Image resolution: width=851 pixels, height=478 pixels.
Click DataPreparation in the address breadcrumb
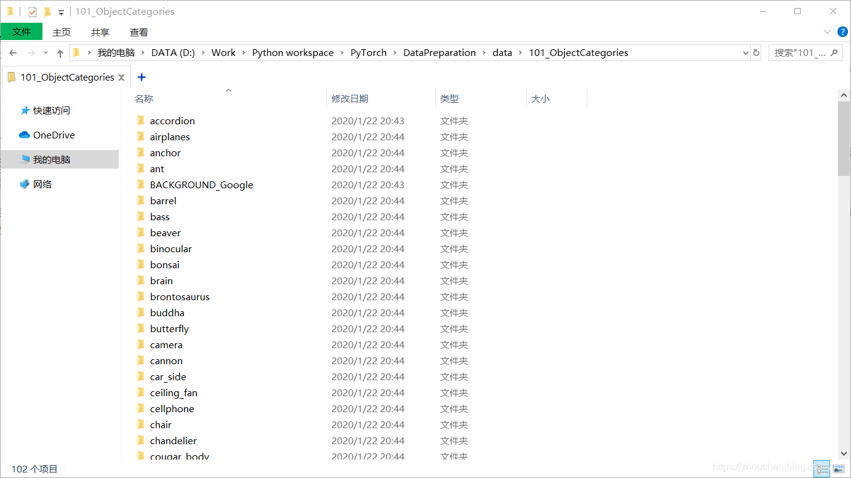point(440,53)
